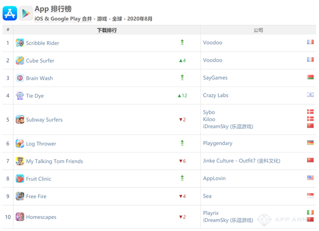Screen dimensions: 319x231
Task: Click the AppLovin United States flag
Action: click(310, 178)
